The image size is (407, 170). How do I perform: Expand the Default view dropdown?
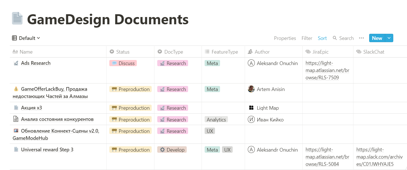click(26, 38)
